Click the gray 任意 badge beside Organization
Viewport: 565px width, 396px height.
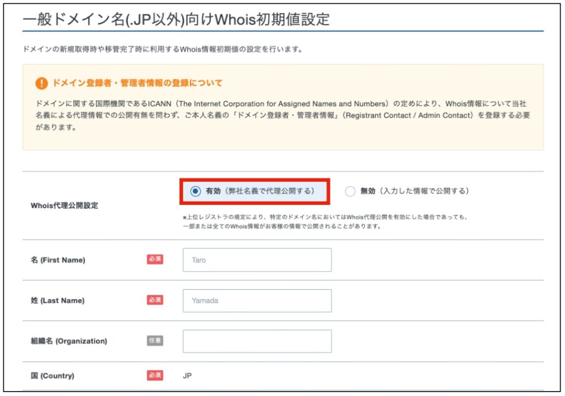click(x=155, y=341)
